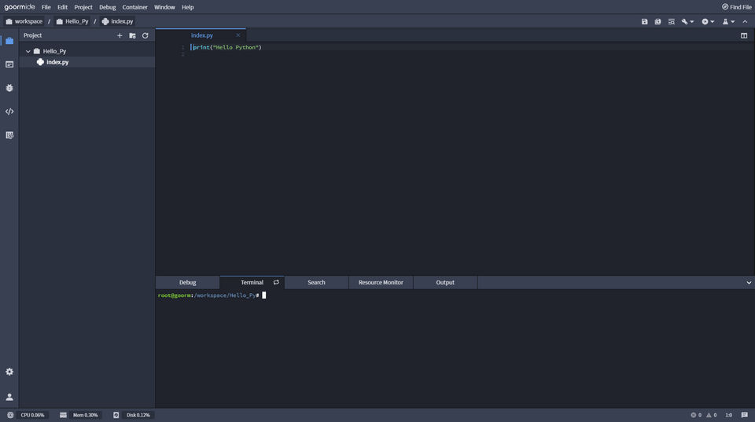Click the flask test icon
This screenshot has height=422, width=755.
[x=725, y=22]
